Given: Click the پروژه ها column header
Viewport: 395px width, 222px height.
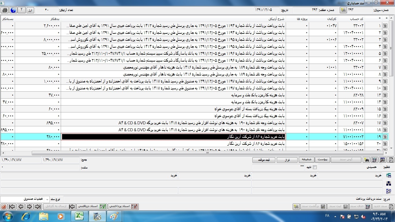Looking at the screenshot, I should (297, 19).
